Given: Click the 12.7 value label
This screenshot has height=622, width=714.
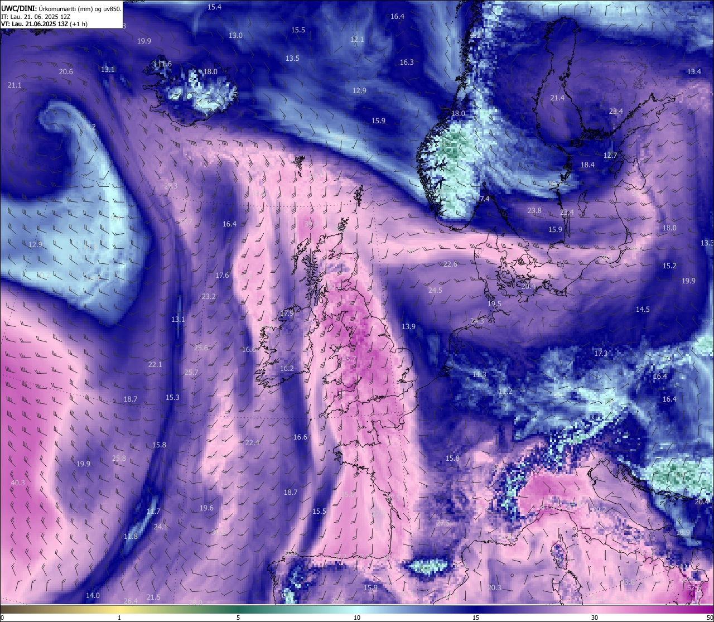Looking at the screenshot, I should tap(610, 155).
